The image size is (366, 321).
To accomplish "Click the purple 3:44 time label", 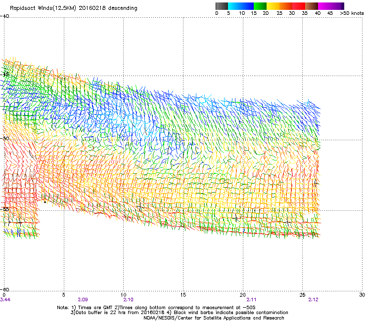I will click(x=5, y=300).
